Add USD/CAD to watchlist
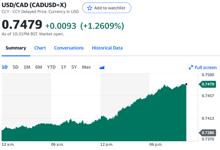The image size is (220, 150). [107, 8]
